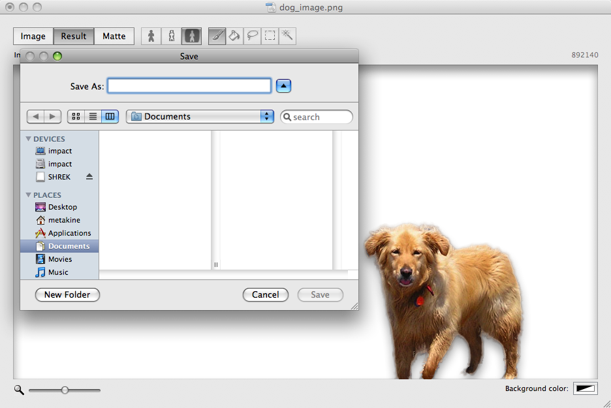
Task: Select the paint bucket fill tool
Action: (234, 36)
